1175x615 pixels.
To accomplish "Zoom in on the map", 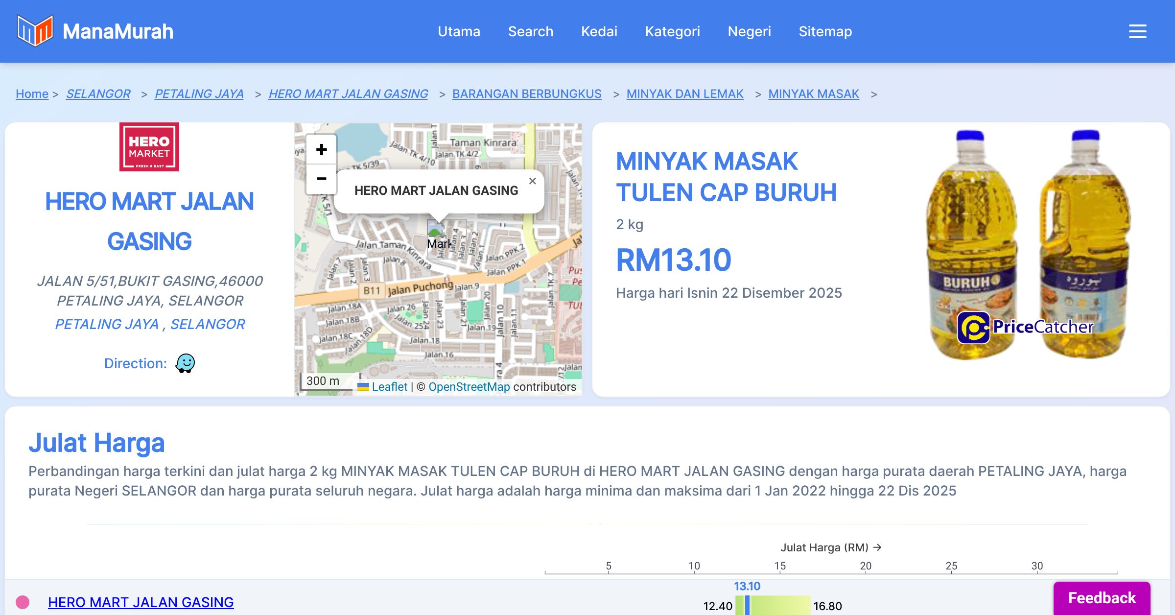I will tap(321, 150).
